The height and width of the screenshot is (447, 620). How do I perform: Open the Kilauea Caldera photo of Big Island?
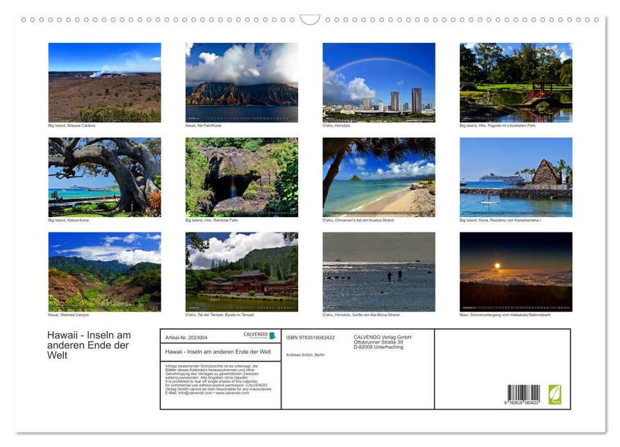[105, 82]
